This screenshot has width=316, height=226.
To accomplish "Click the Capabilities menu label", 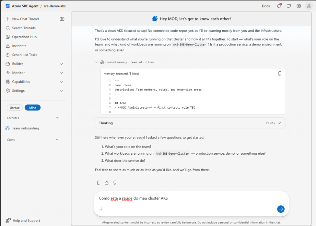I will coord(21,82).
